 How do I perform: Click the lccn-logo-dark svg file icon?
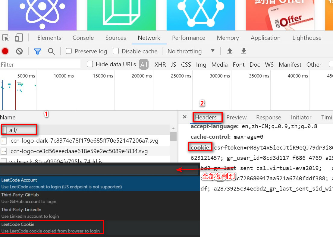click(x=4, y=141)
